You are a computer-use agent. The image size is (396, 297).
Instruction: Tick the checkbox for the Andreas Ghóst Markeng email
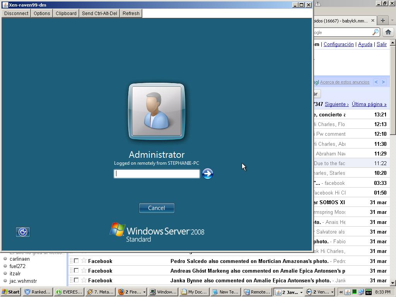[x=76, y=271]
